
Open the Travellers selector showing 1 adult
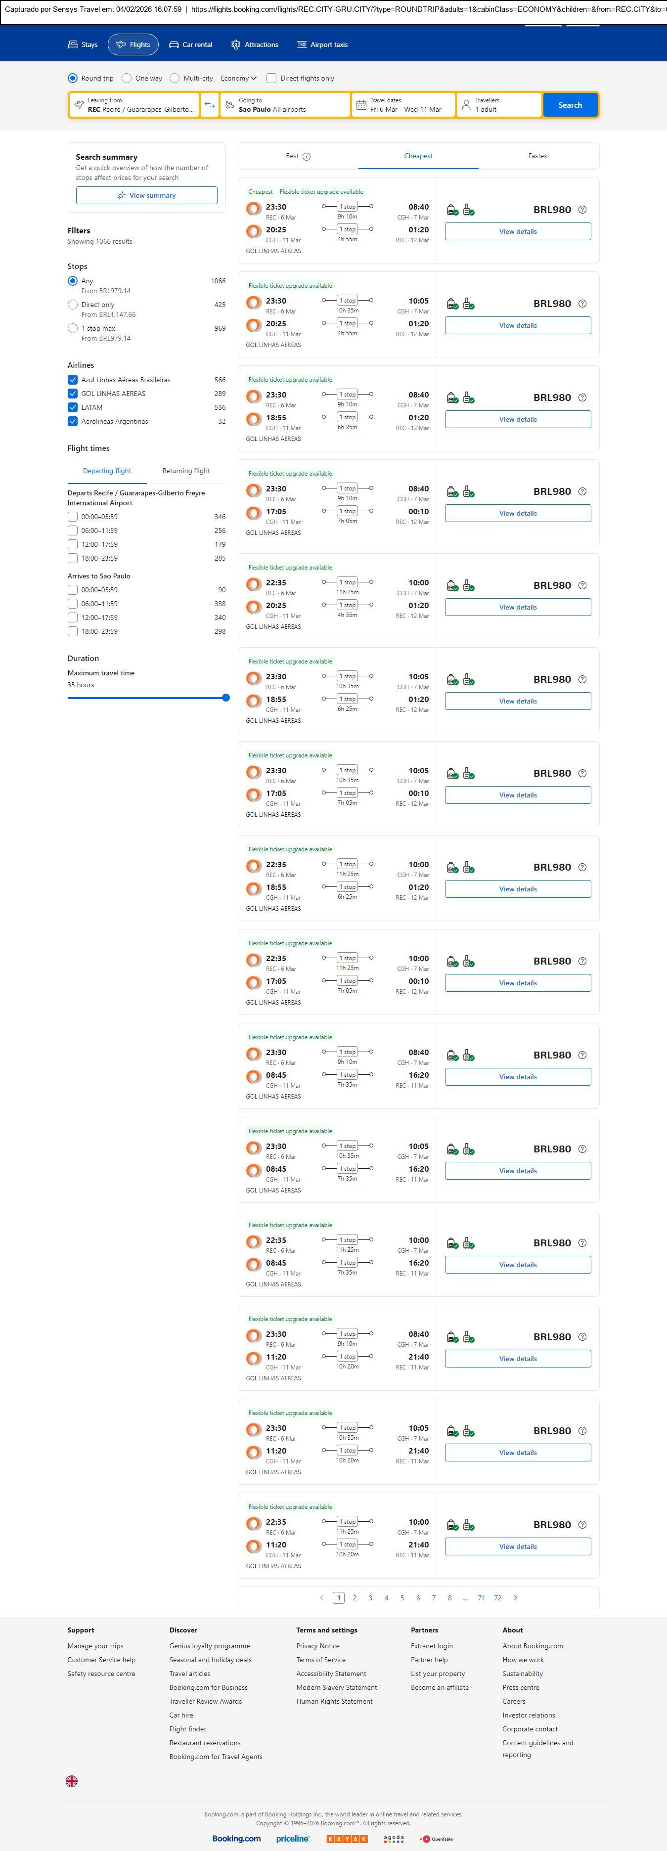point(499,105)
